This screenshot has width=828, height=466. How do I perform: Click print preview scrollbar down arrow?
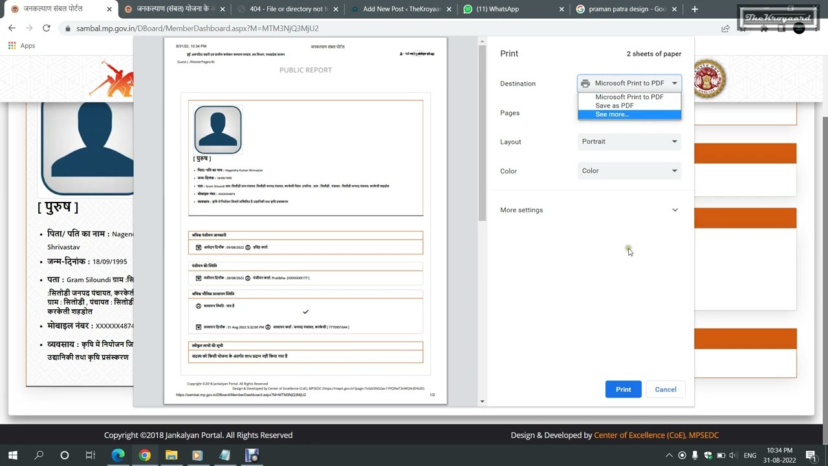tap(482, 401)
